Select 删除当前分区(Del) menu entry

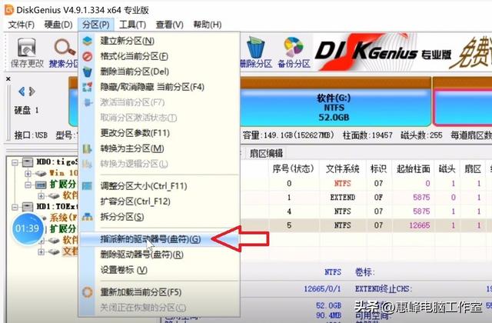(159, 72)
